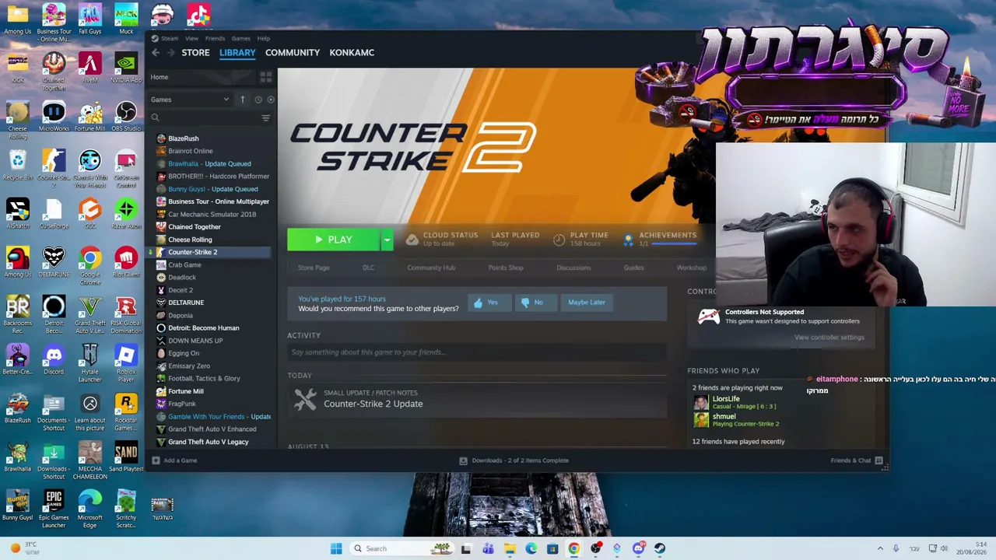
Task: Open the FiveM desktop icon
Action: pyautogui.click(x=89, y=68)
